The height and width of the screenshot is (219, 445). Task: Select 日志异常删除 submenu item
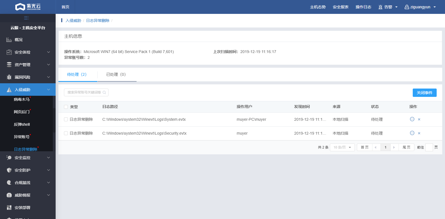click(26, 149)
